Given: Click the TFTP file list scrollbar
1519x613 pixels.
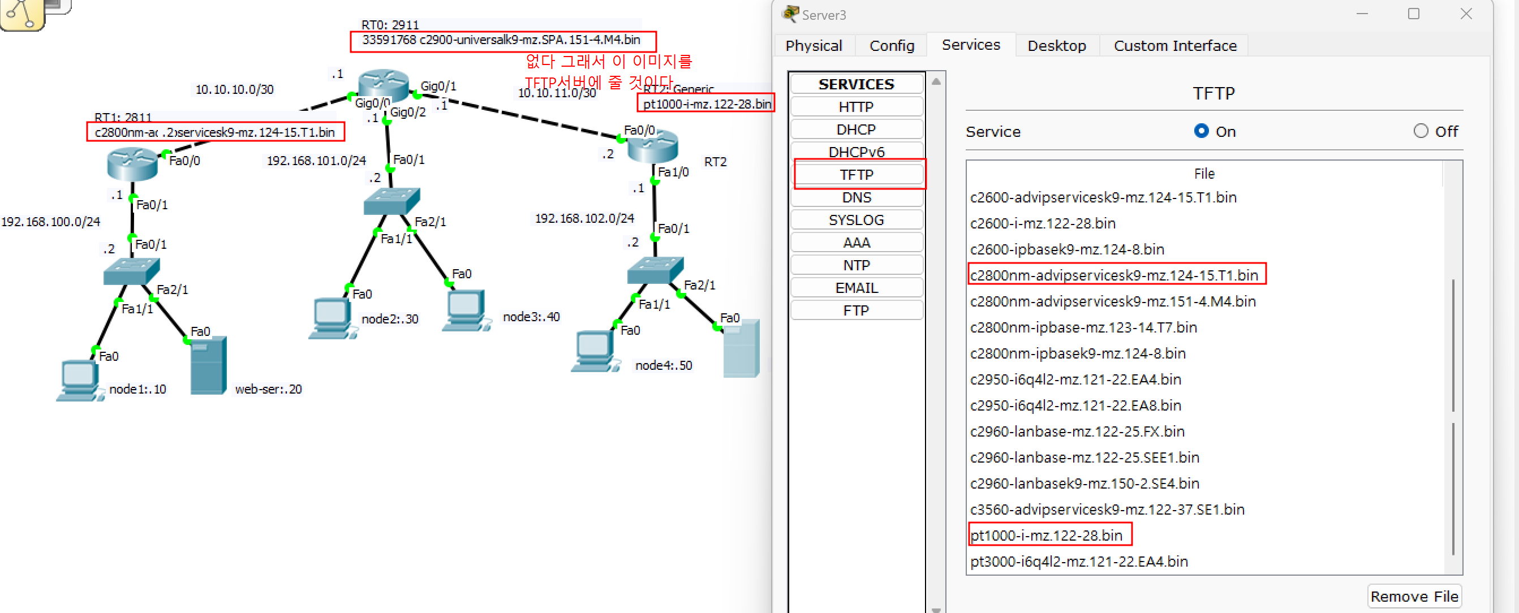Looking at the screenshot, I should 1453,365.
